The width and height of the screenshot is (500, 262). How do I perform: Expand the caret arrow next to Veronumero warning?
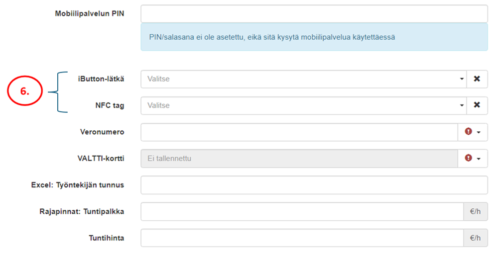(x=479, y=132)
